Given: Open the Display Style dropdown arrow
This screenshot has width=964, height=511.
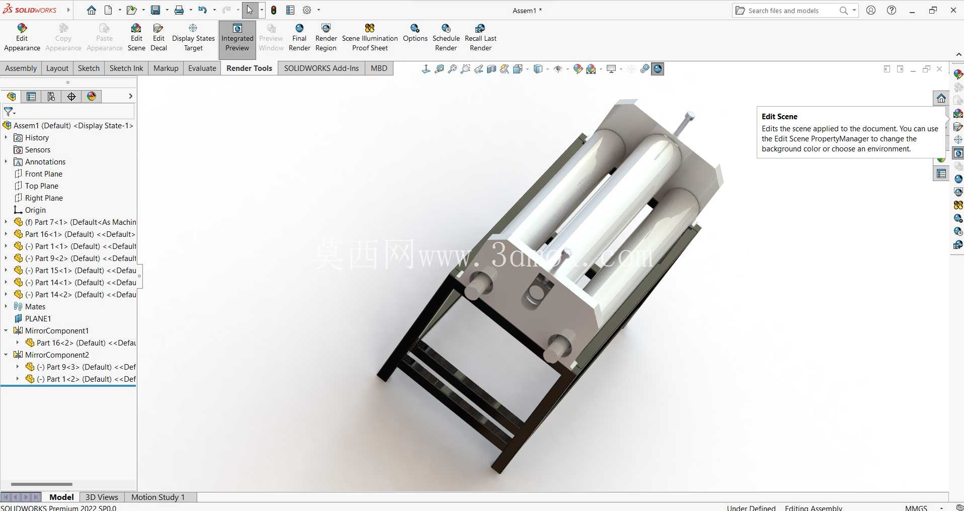Looking at the screenshot, I should pyautogui.click(x=548, y=69).
